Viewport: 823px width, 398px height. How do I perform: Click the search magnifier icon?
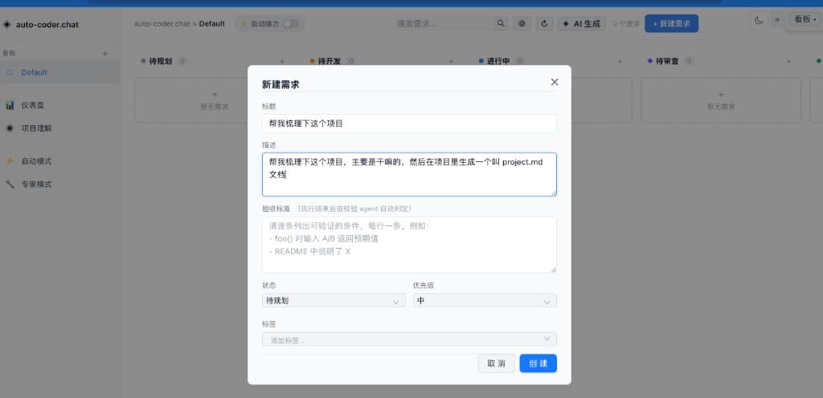pyautogui.click(x=501, y=23)
